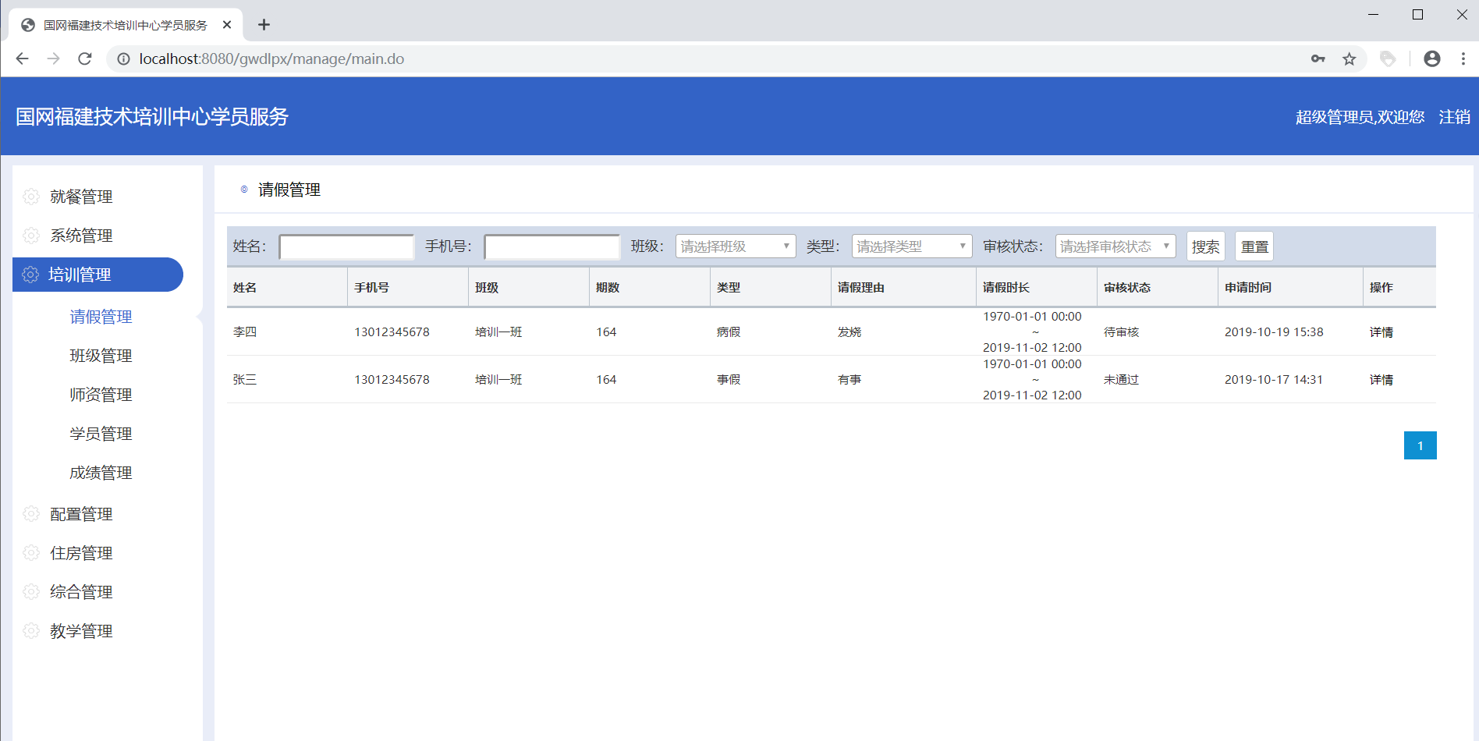Image resolution: width=1479 pixels, height=741 pixels.
Task: Click the 搜索 search button
Action: coord(1205,246)
